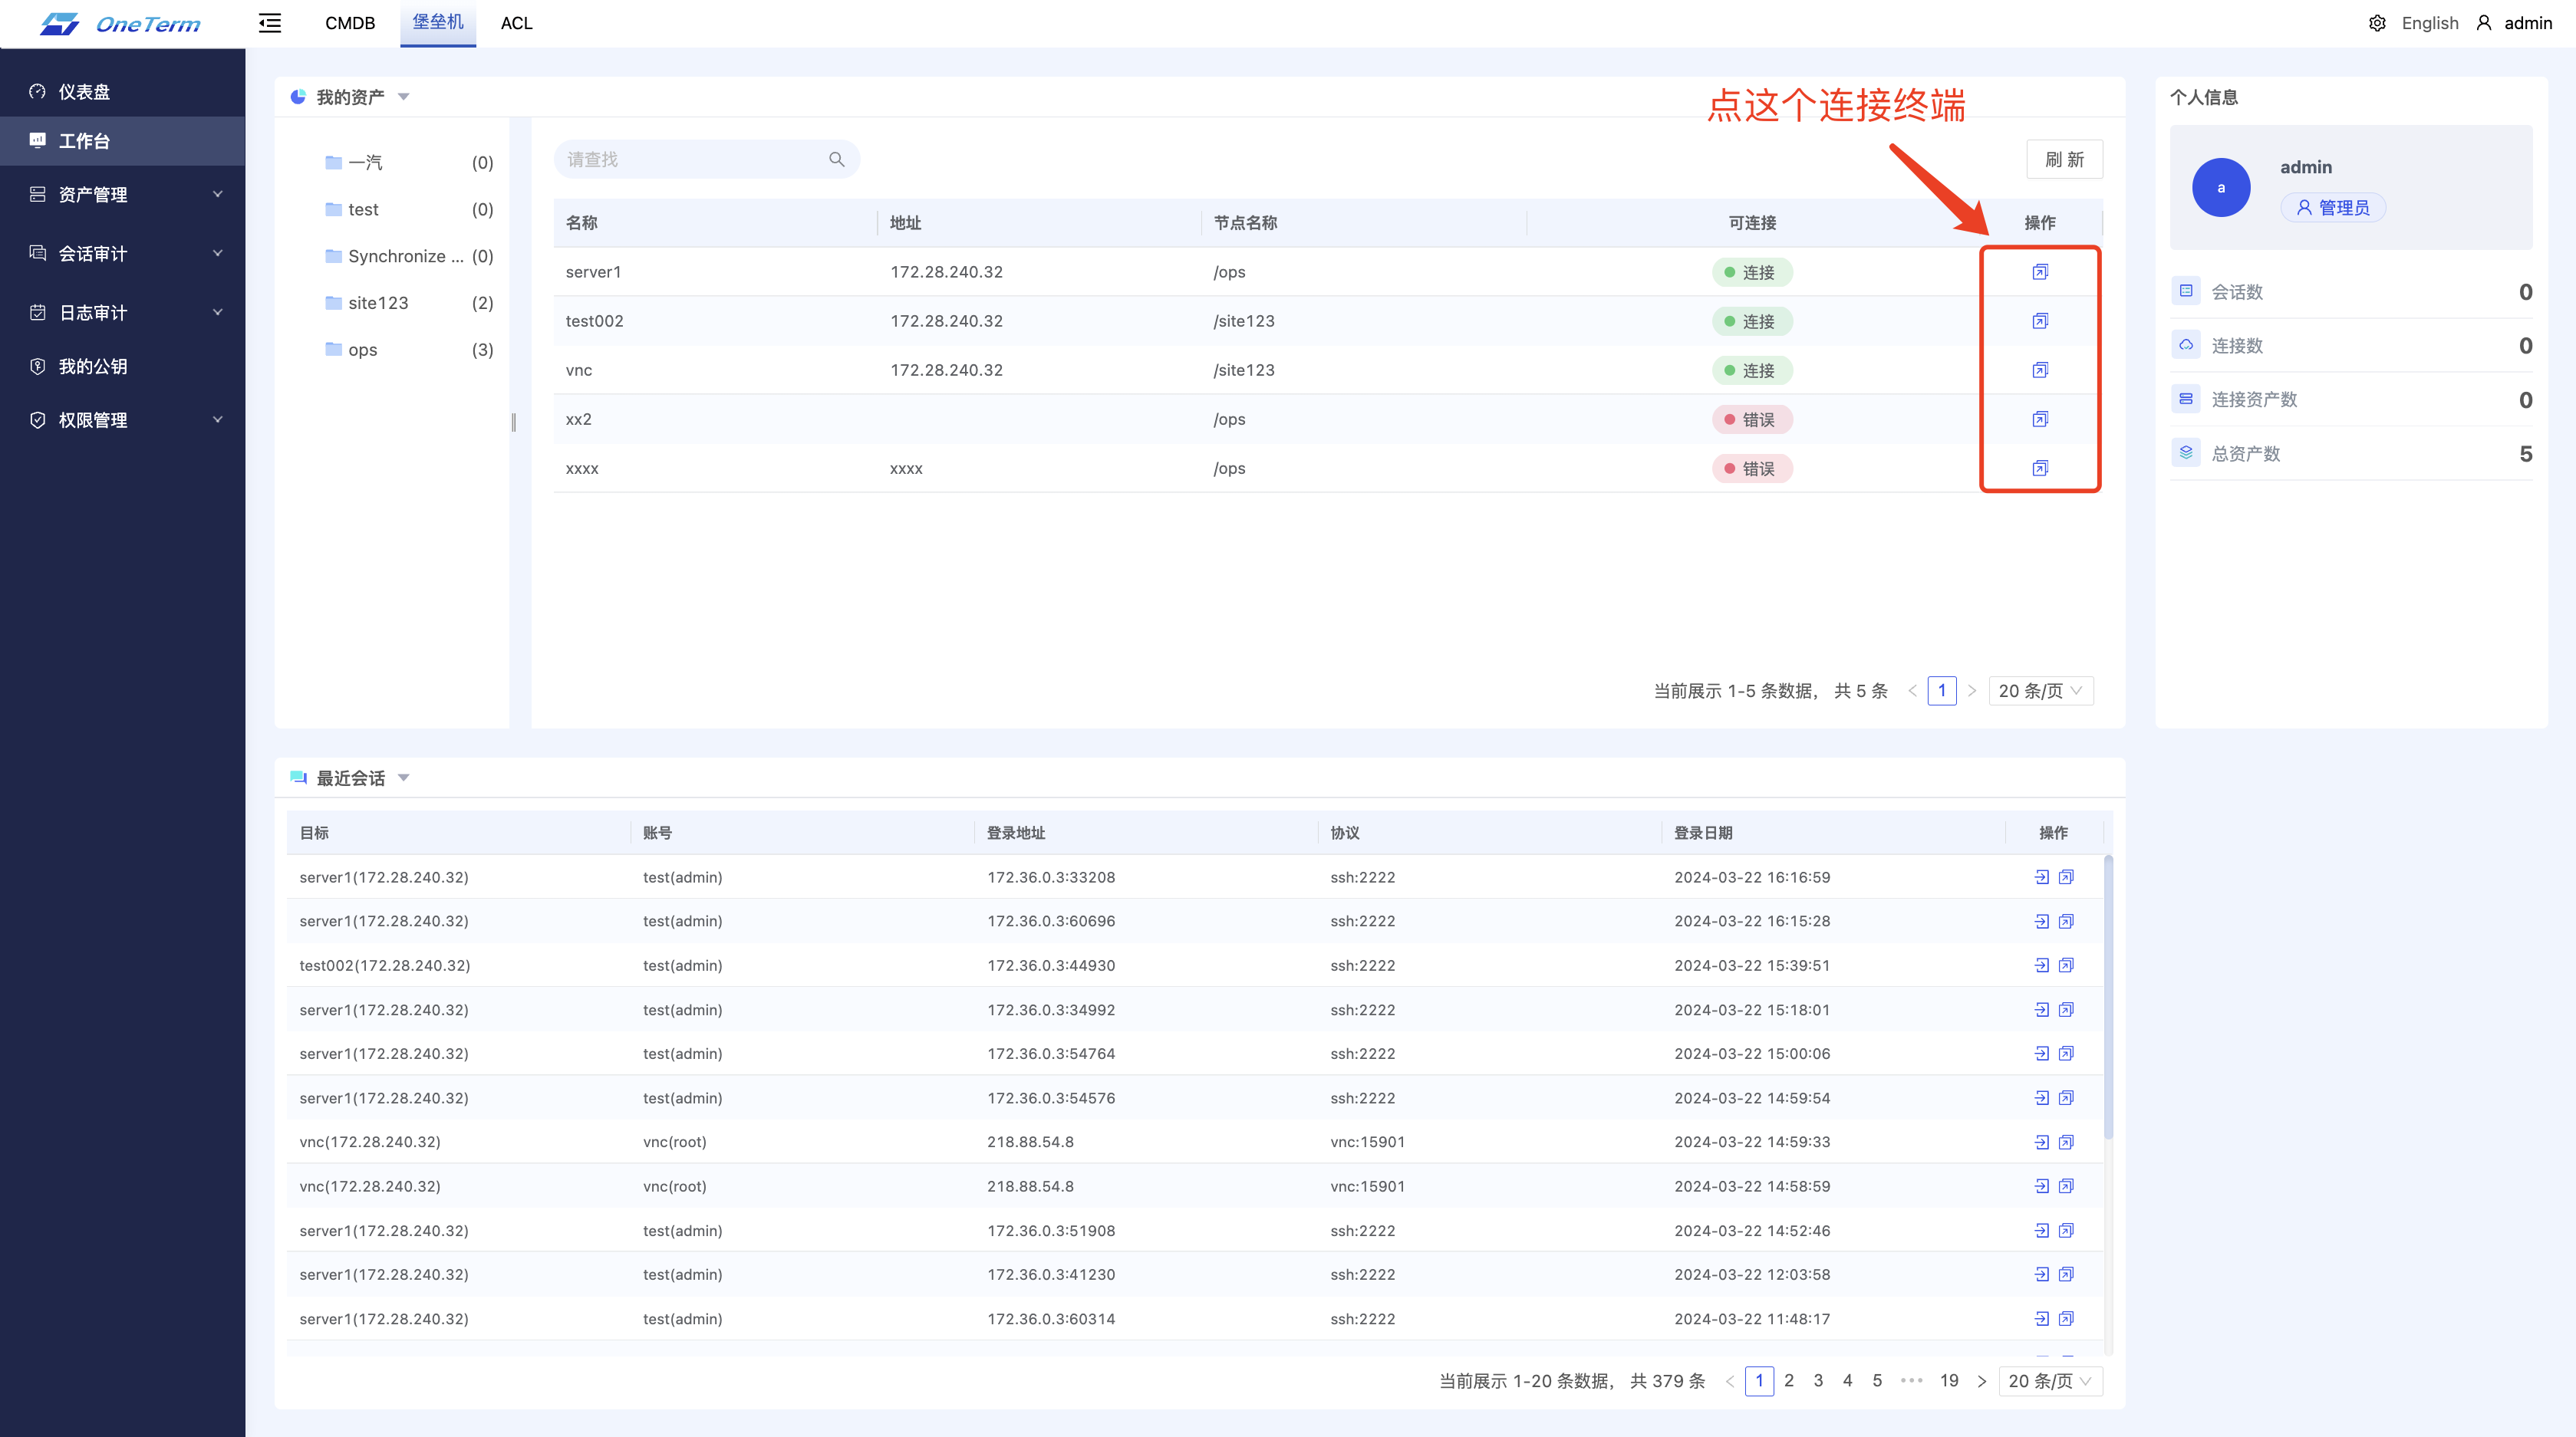Select the ops folder in asset tree

[362, 350]
